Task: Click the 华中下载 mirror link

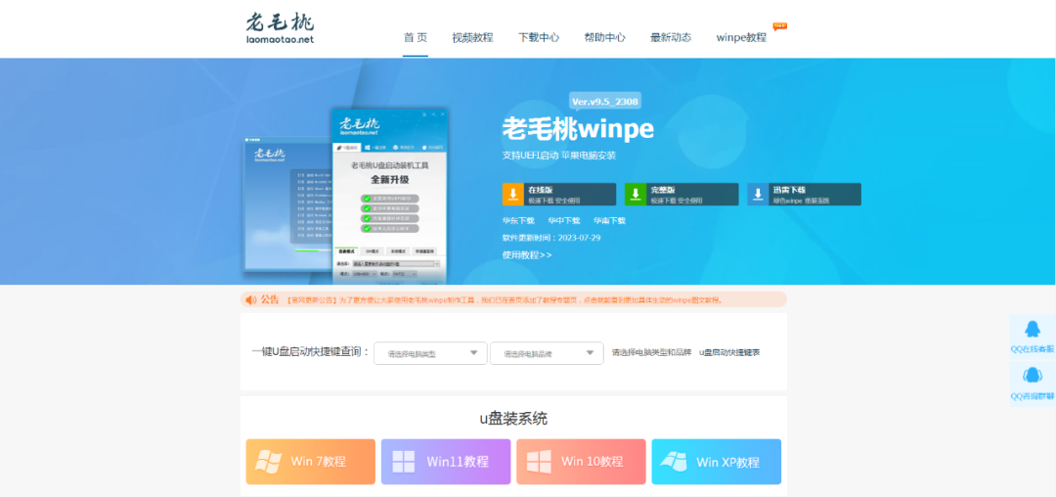Action: 564,220
